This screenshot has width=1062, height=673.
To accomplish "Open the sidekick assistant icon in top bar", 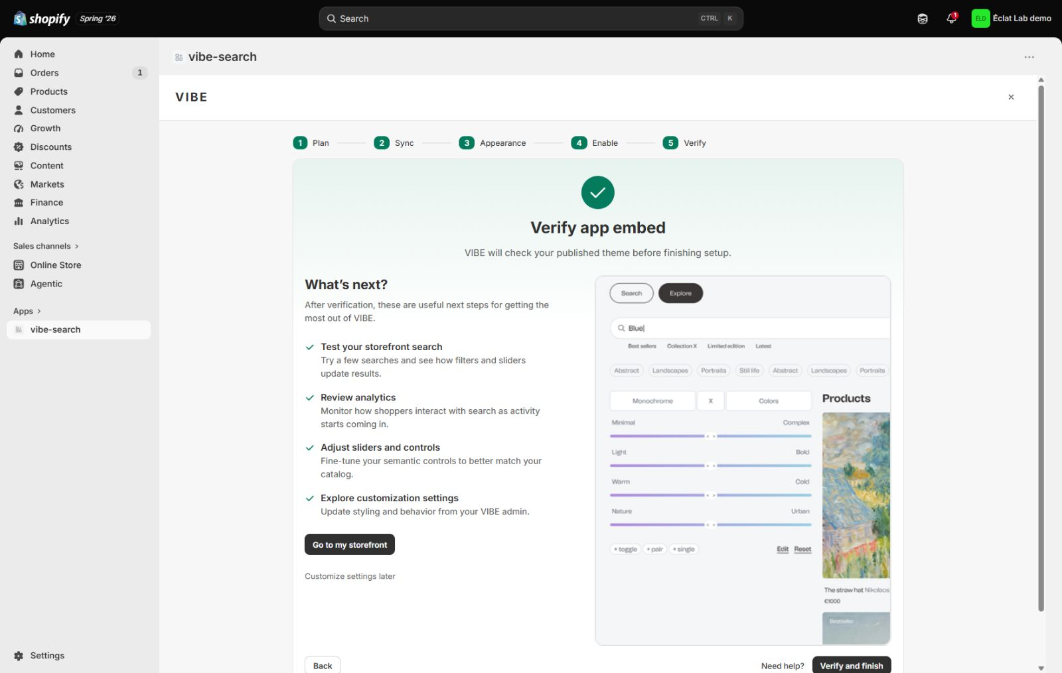I will click(x=923, y=19).
